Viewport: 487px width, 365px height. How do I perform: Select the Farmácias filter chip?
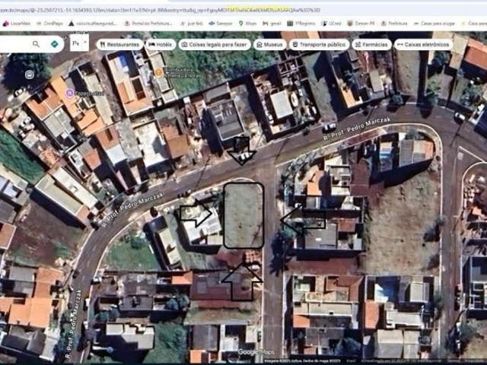(x=371, y=45)
